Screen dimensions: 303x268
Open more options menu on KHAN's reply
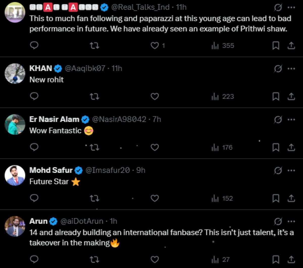[x=291, y=69]
